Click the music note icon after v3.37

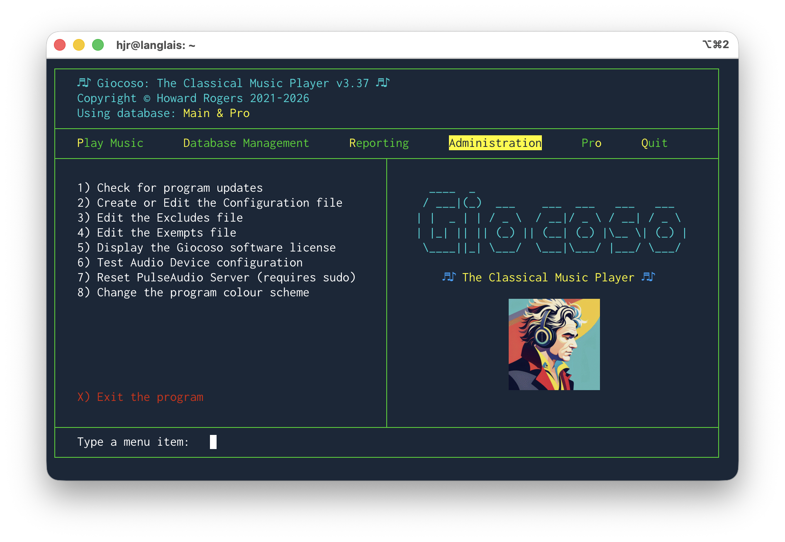383,83
